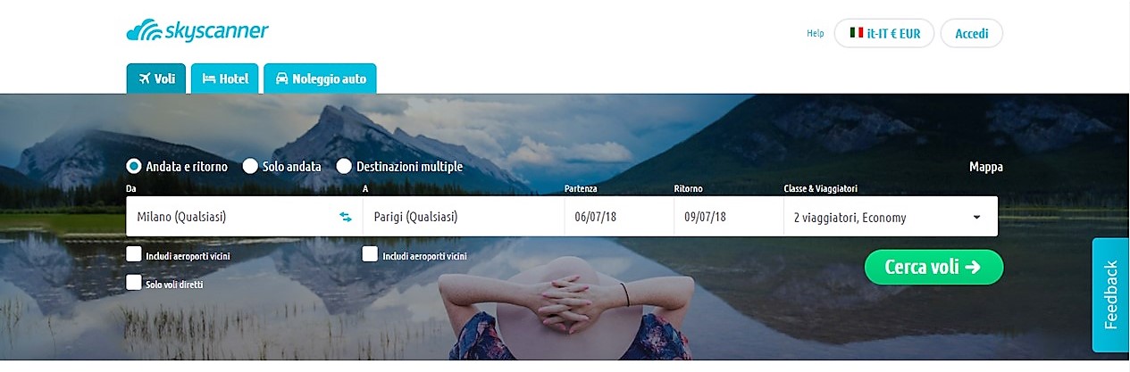Tick the Solo voli diretti checkbox

tap(134, 283)
